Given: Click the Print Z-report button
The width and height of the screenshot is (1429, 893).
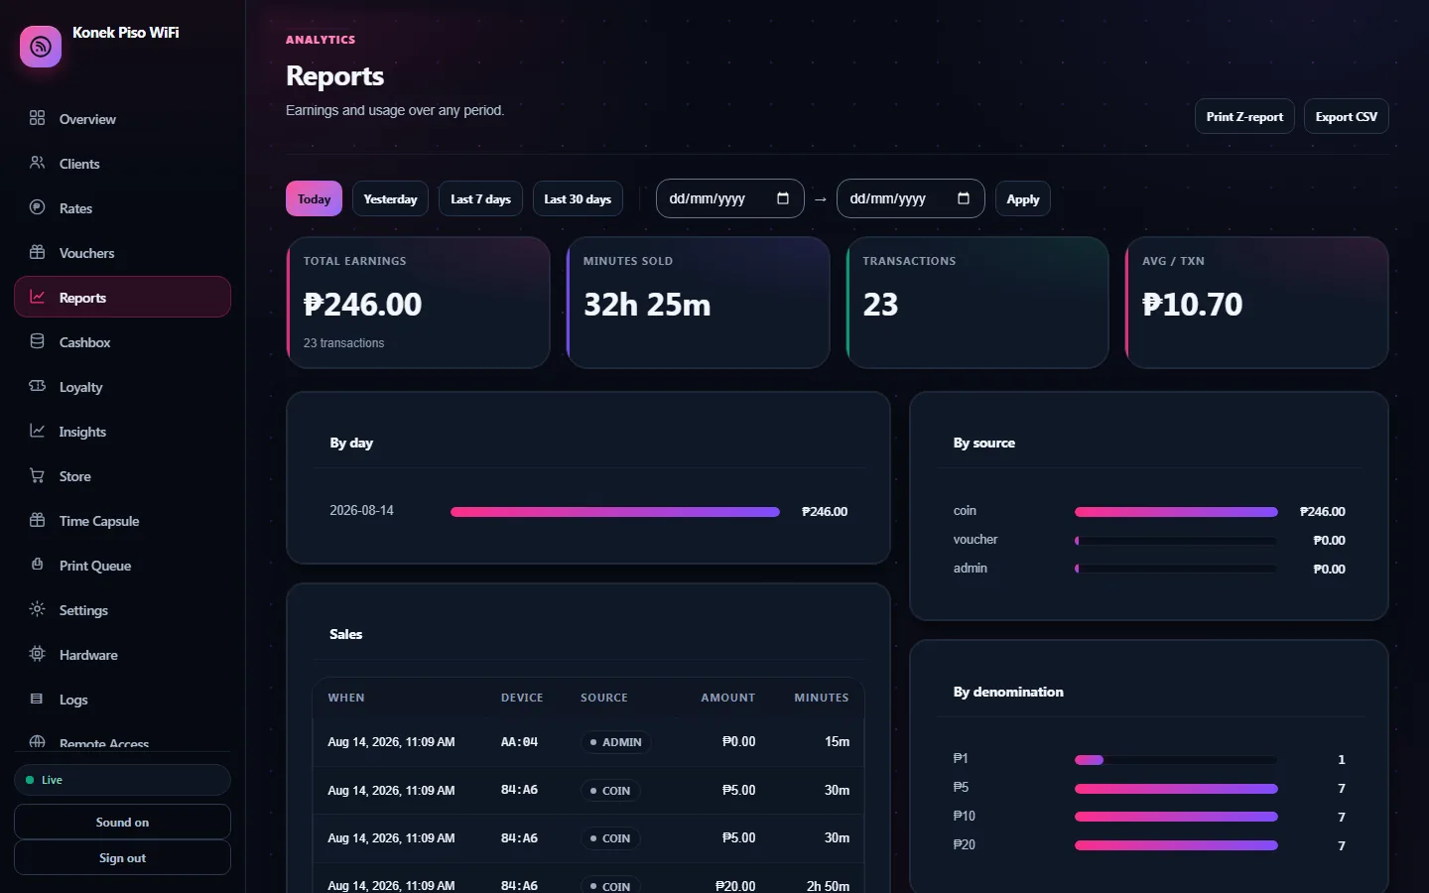Looking at the screenshot, I should [x=1244, y=116].
